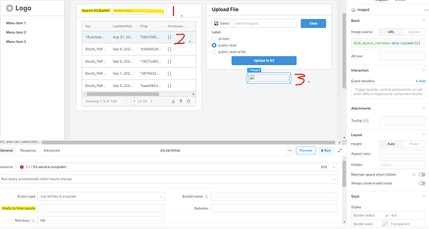Switch to Advanced query tab

point(52,150)
